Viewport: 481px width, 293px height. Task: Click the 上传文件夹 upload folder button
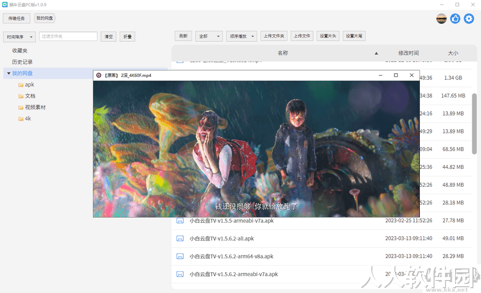click(274, 36)
